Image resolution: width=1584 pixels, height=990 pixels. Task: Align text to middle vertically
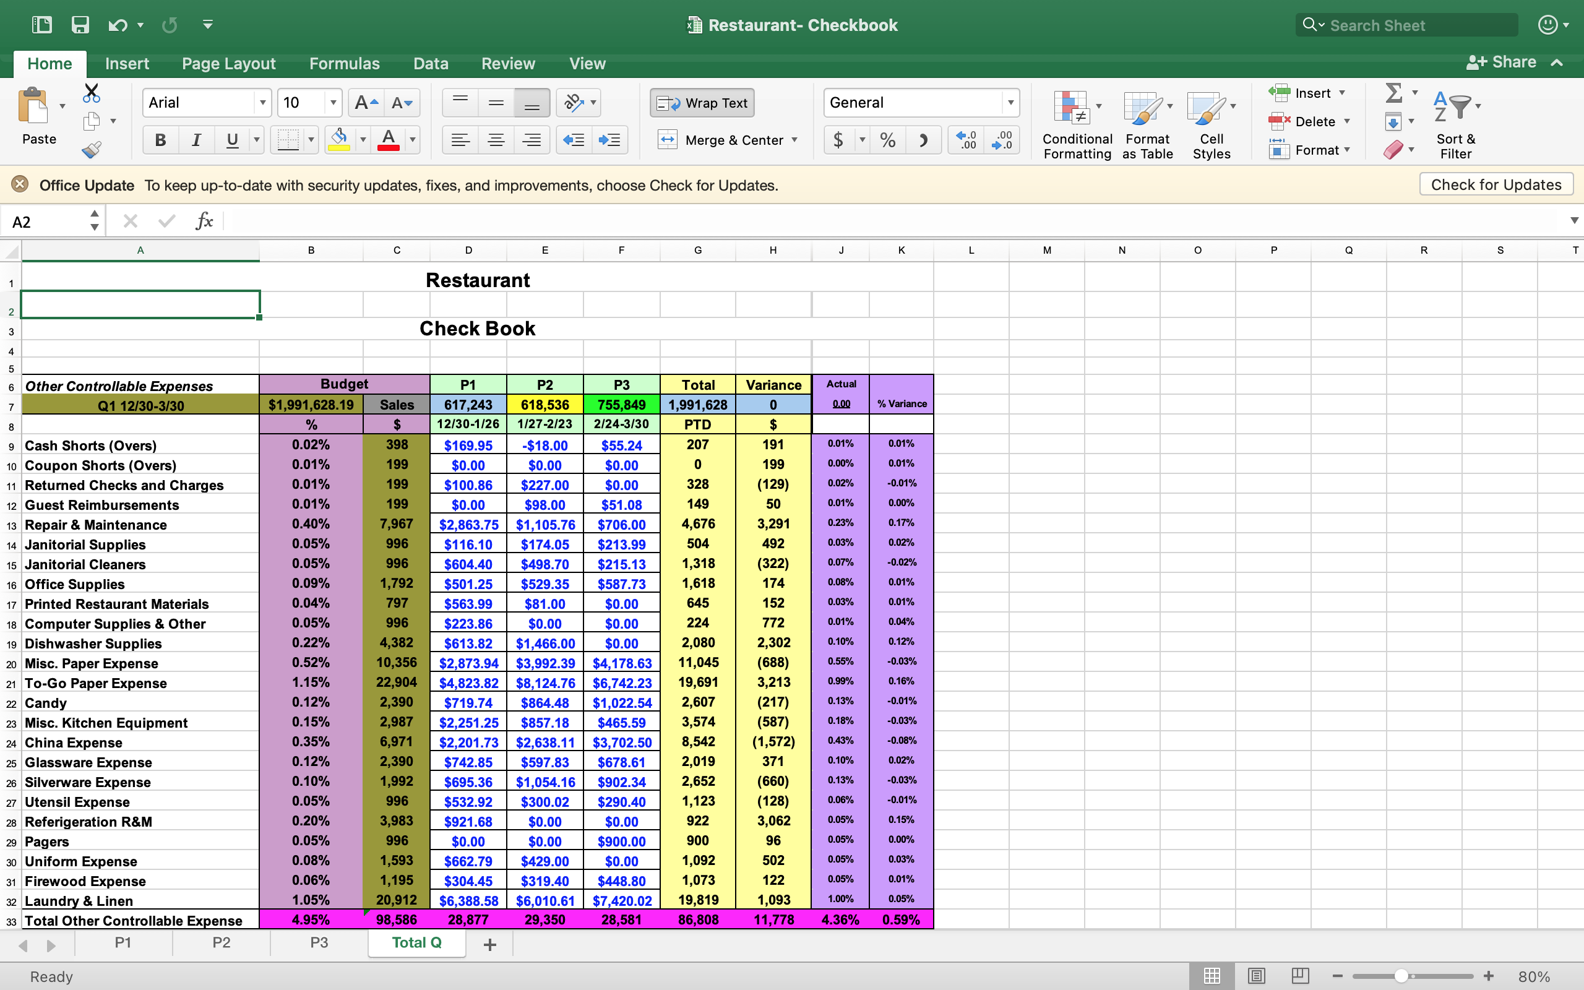[x=496, y=103]
